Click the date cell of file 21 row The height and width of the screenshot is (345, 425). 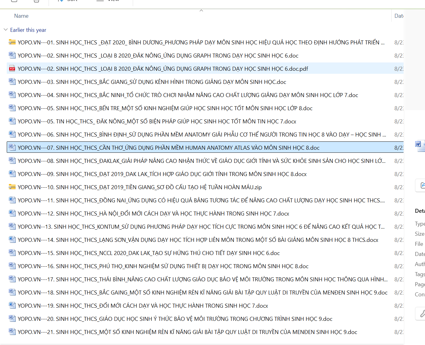(x=399, y=332)
